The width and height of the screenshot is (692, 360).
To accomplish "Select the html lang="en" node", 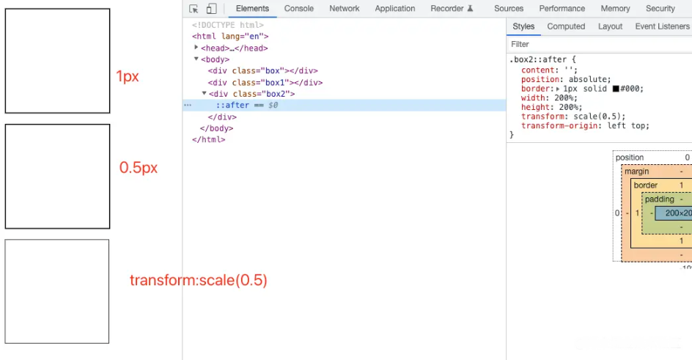I will coord(230,36).
